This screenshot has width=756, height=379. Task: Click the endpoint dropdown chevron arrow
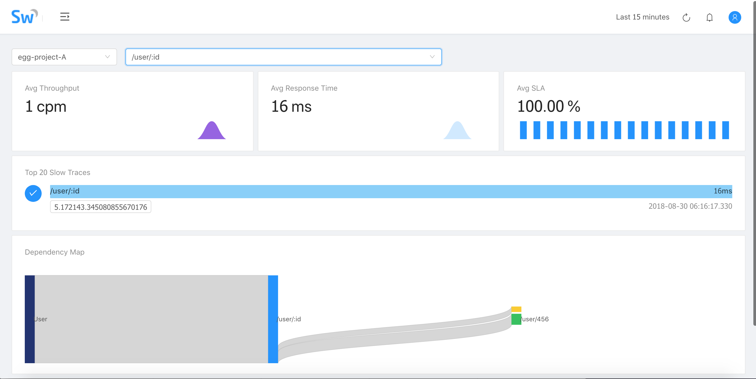tap(432, 57)
